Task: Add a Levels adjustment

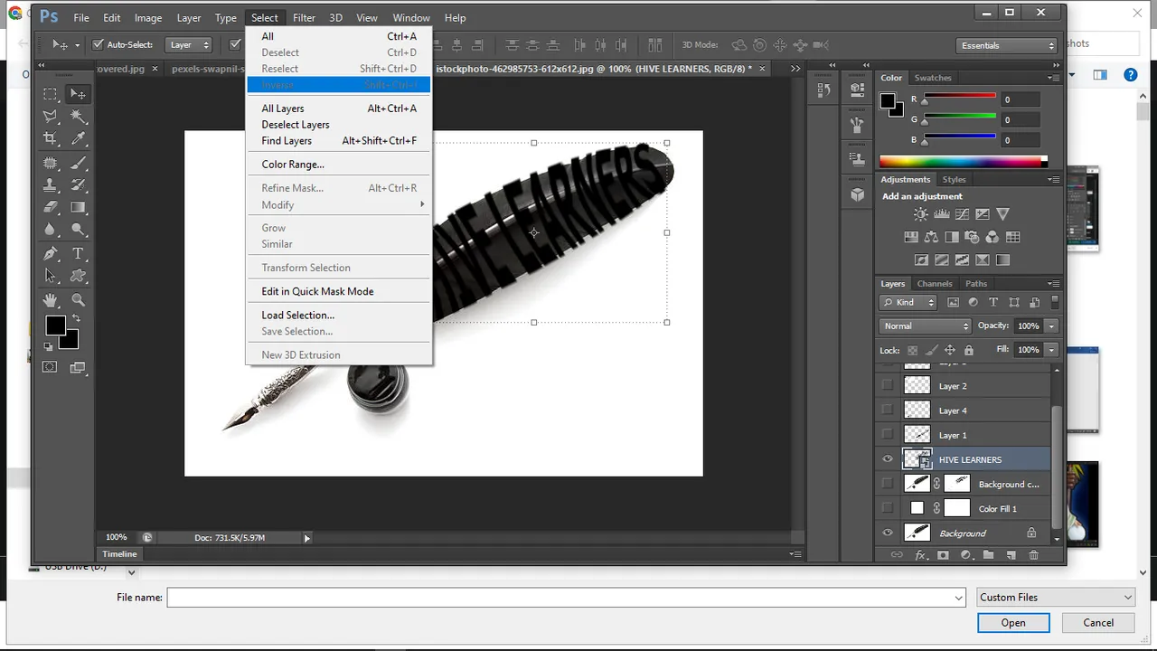Action: click(x=941, y=214)
